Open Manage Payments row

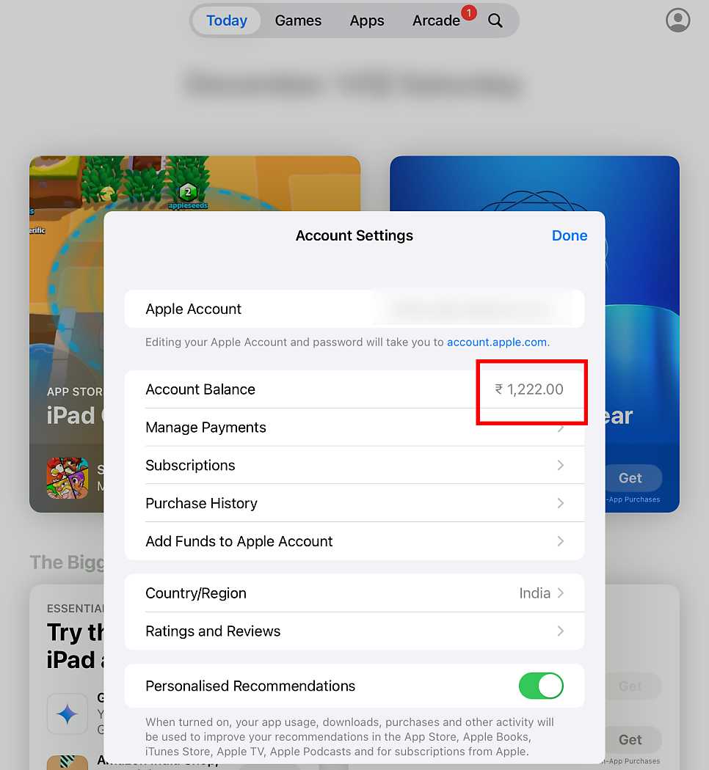click(354, 428)
